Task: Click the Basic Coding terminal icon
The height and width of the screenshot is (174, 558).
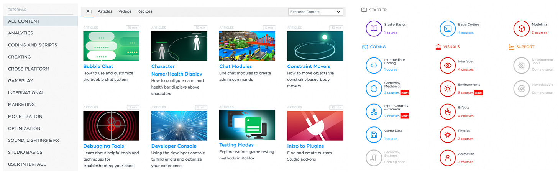Action: tap(447, 28)
